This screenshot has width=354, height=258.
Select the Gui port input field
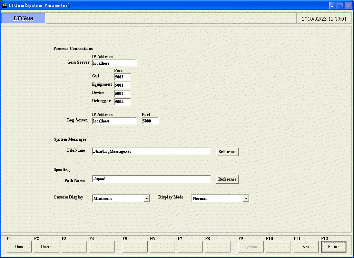point(122,77)
